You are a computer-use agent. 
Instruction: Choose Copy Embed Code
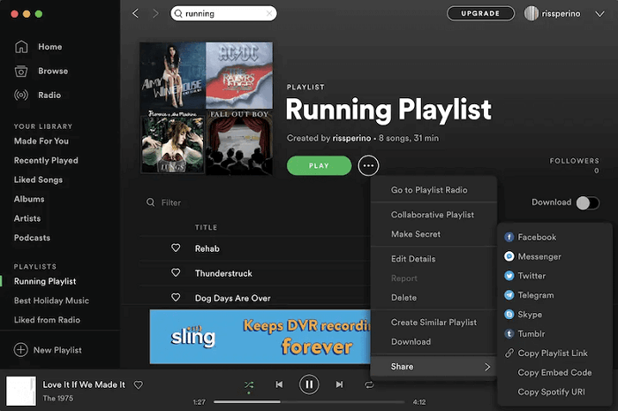point(554,372)
